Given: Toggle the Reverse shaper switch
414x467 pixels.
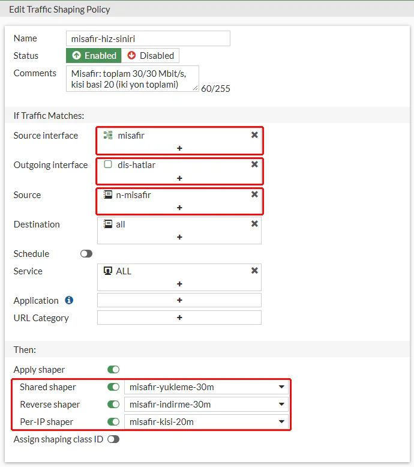Looking at the screenshot, I should [113, 405].
